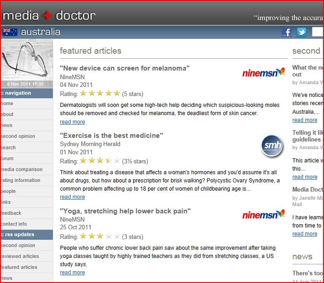Subscribe to reviewed articles RSS

tap(26, 256)
